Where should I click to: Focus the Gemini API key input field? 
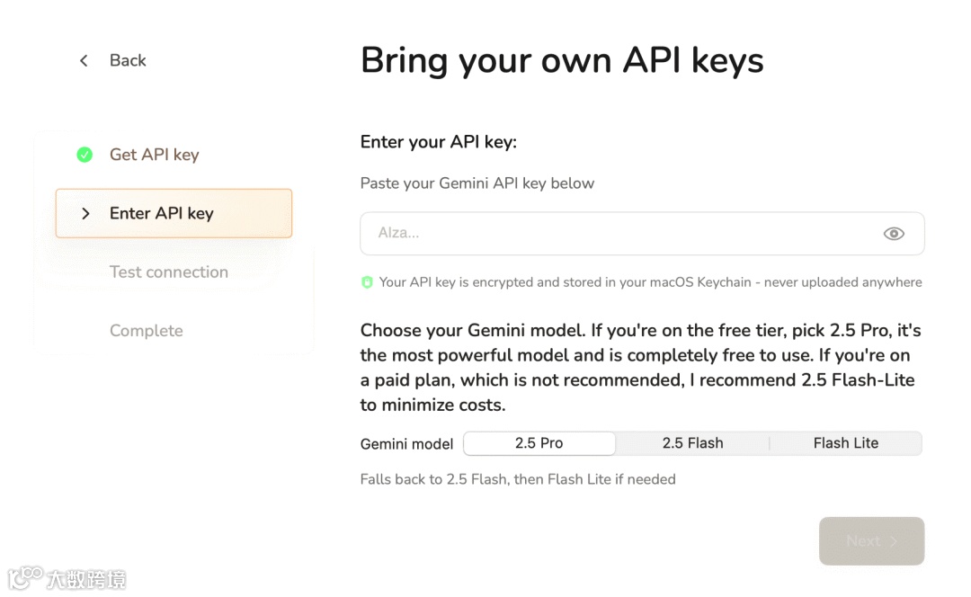point(620,234)
